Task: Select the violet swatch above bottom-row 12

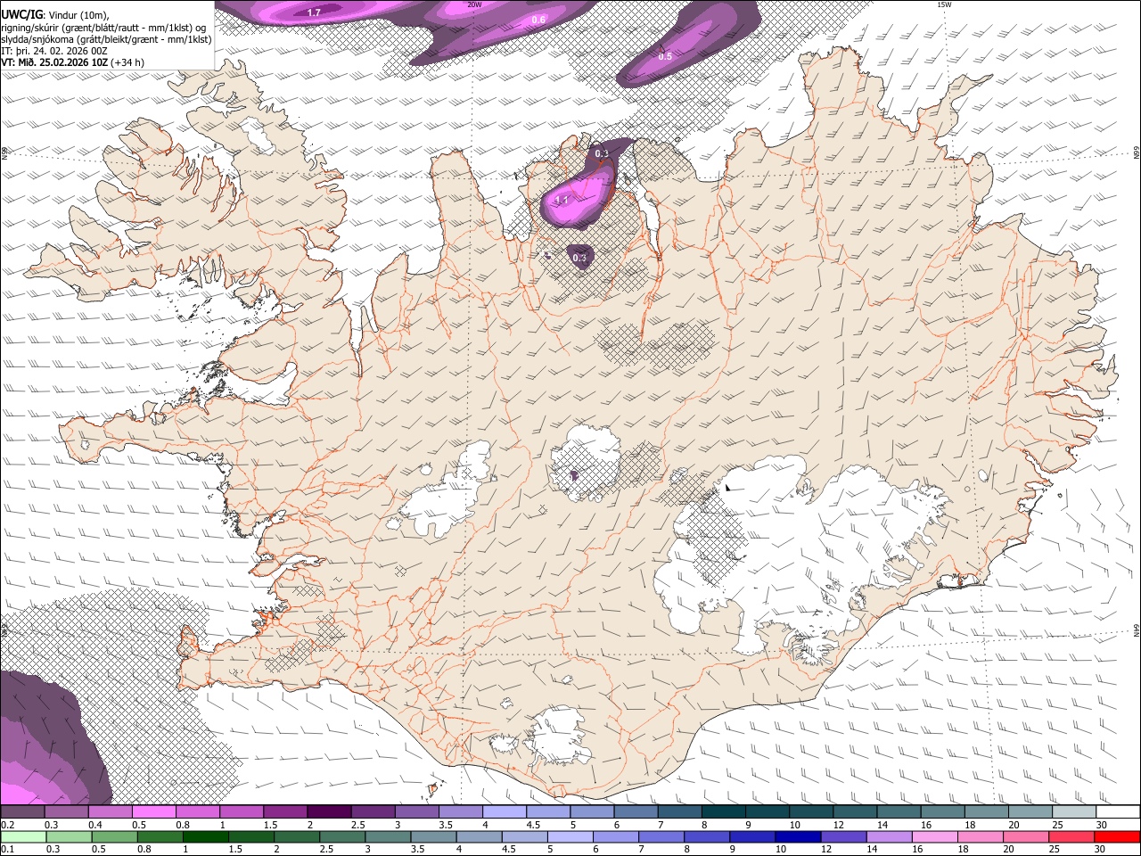Action: pyautogui.click(x=843, y=836)
